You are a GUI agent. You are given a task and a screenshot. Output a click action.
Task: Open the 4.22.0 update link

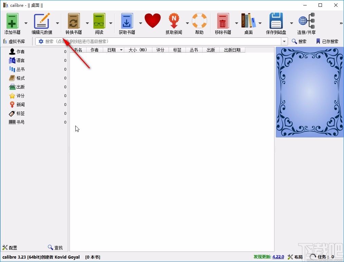pos(278,257)
